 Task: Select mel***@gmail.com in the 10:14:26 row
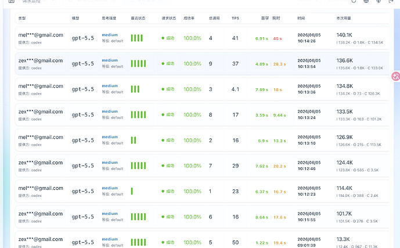[41, 35]
